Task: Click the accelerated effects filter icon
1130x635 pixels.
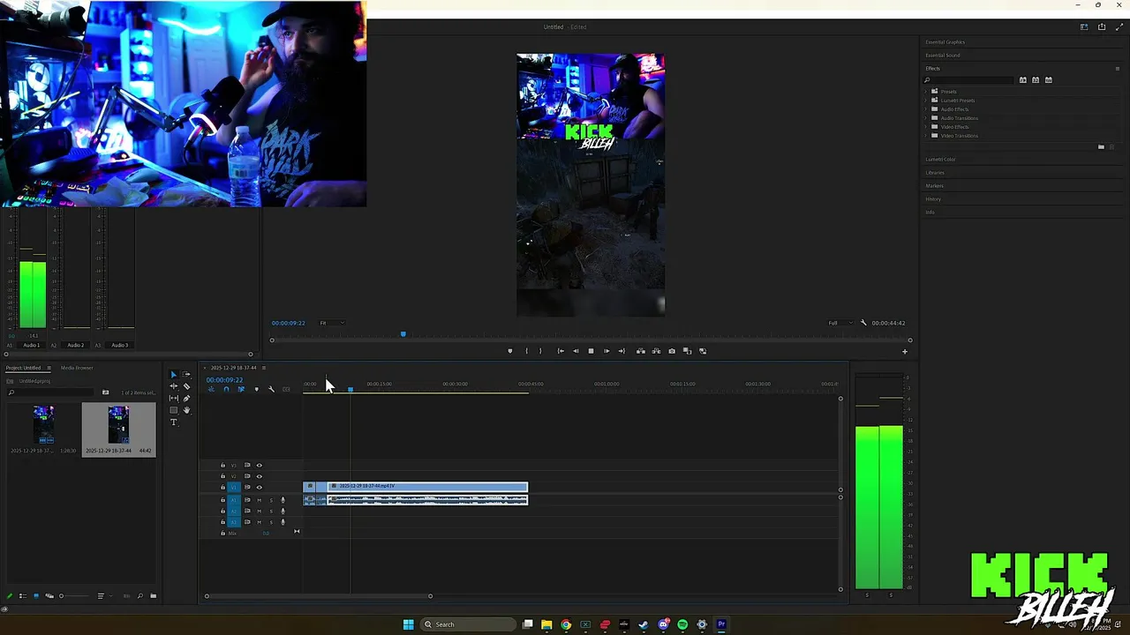Action: tap(1023, 80)
